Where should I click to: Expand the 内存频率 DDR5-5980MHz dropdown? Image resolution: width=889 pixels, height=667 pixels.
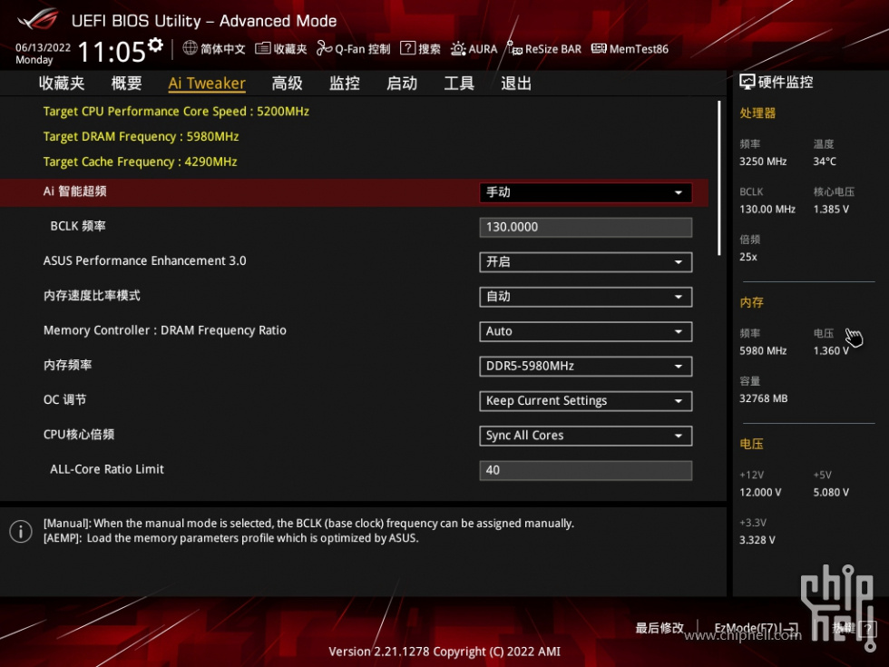click(586, 367)
